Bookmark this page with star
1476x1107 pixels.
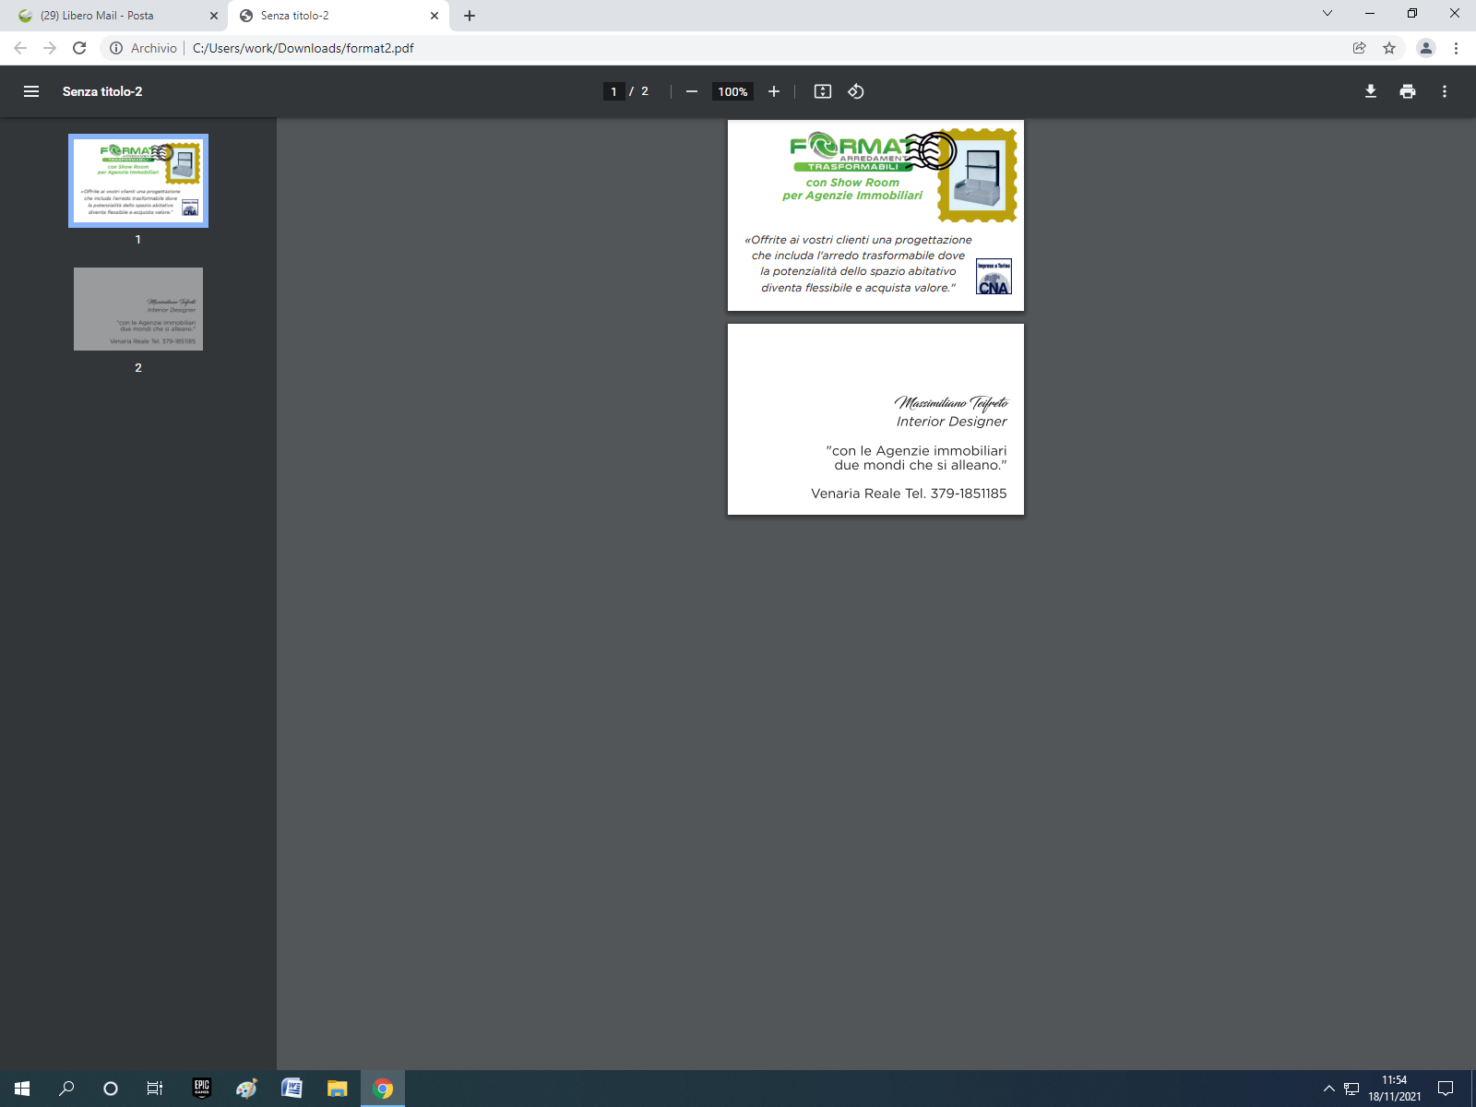point(1389,48)
